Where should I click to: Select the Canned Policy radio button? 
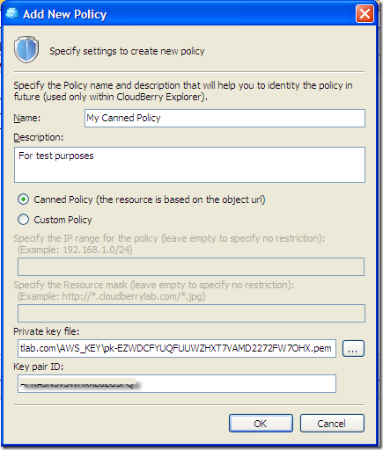coord(23,200)
